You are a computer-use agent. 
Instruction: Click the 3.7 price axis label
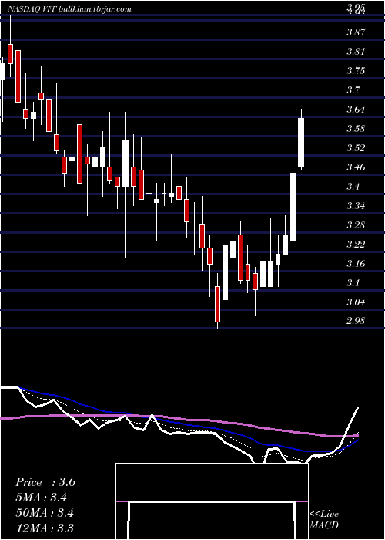coord(353,90)
